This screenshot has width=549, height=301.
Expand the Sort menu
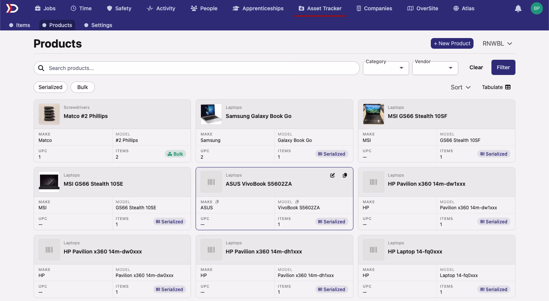[x=461, y=87]
